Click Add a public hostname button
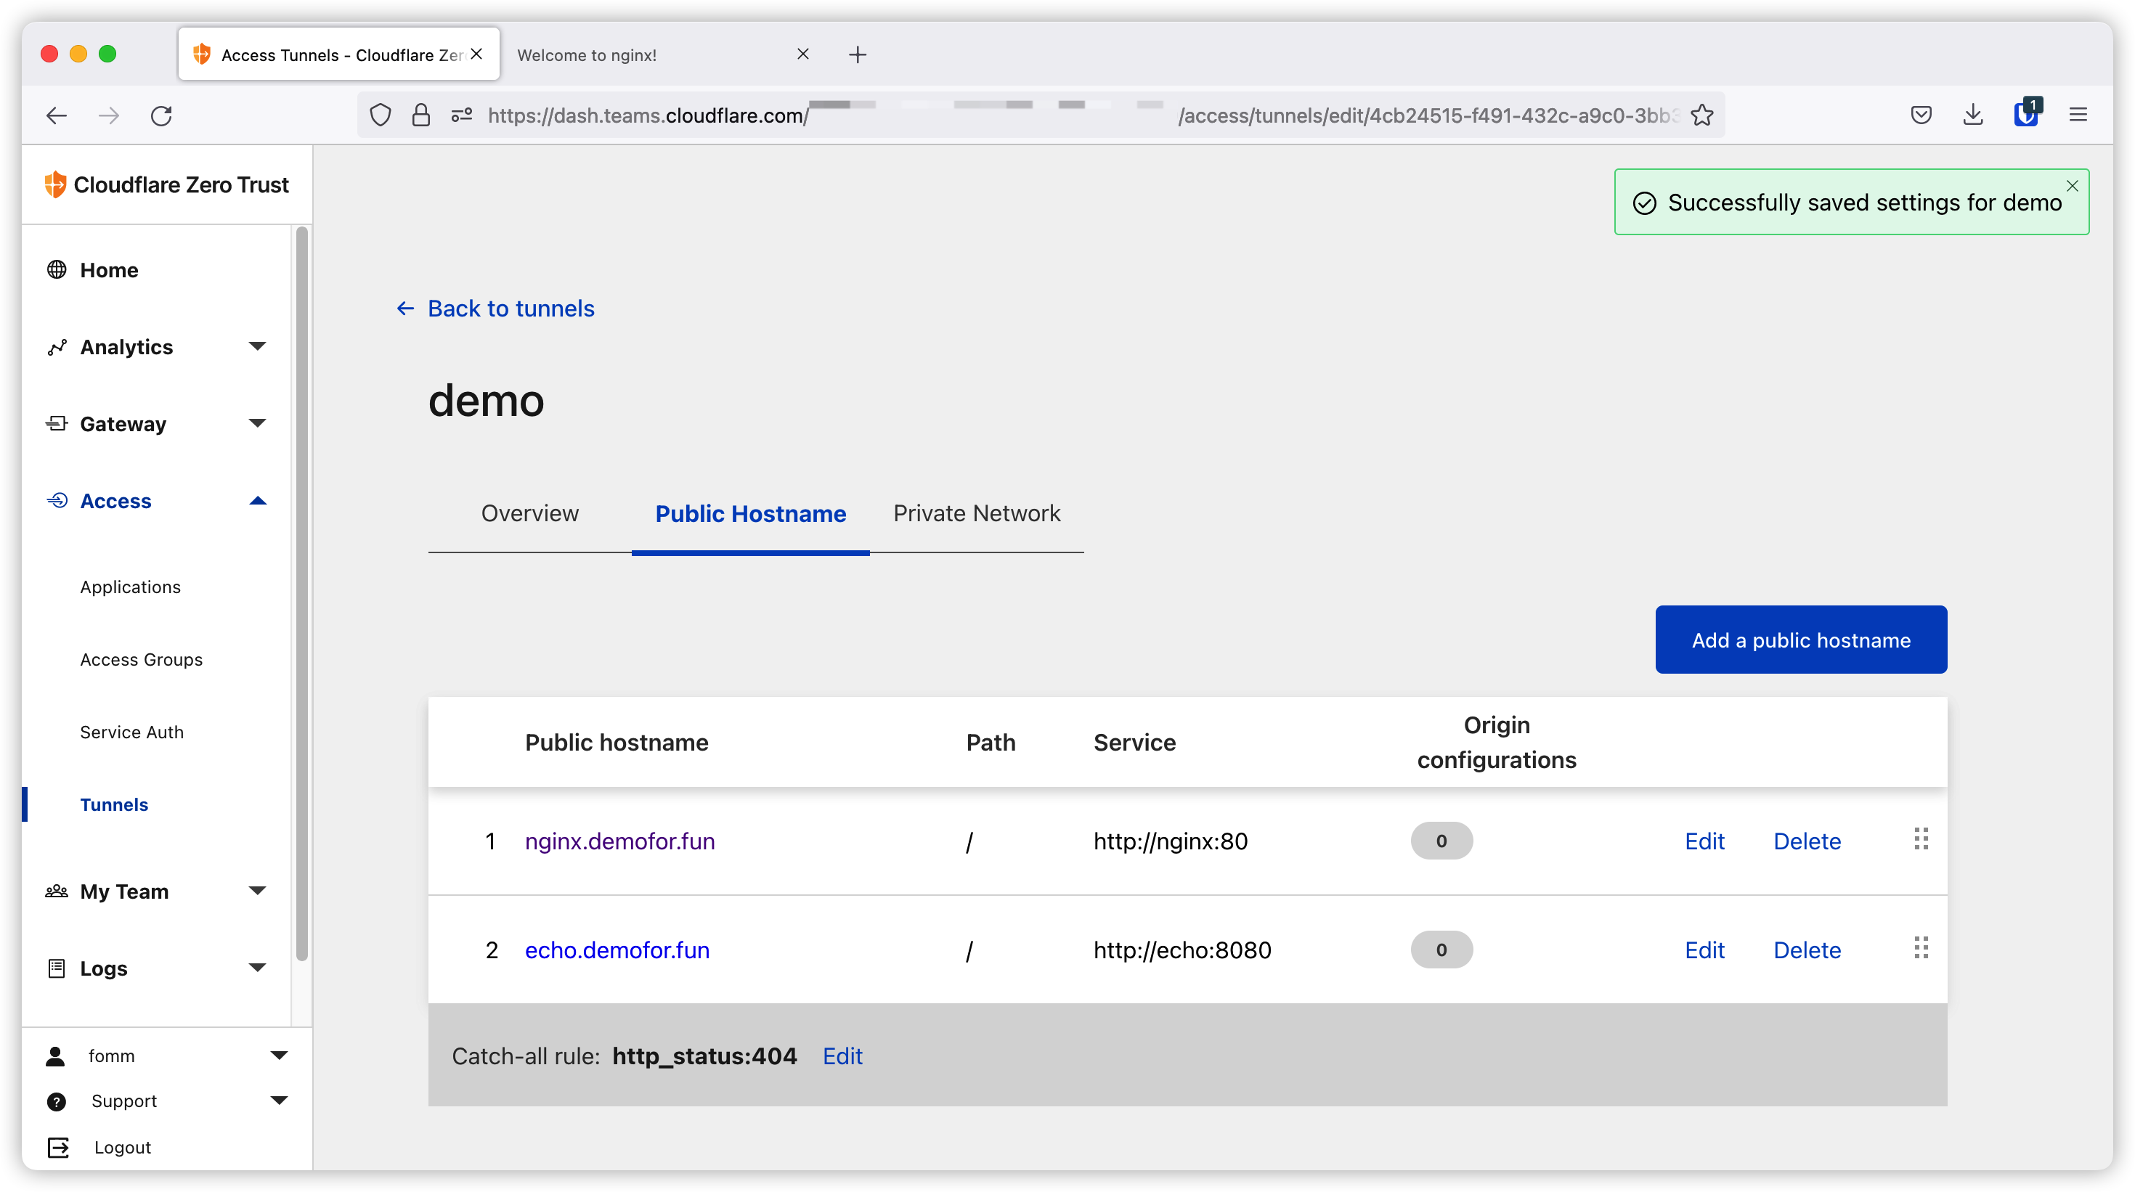This screenshot has width=2135, height=1192. [1800, 640]
